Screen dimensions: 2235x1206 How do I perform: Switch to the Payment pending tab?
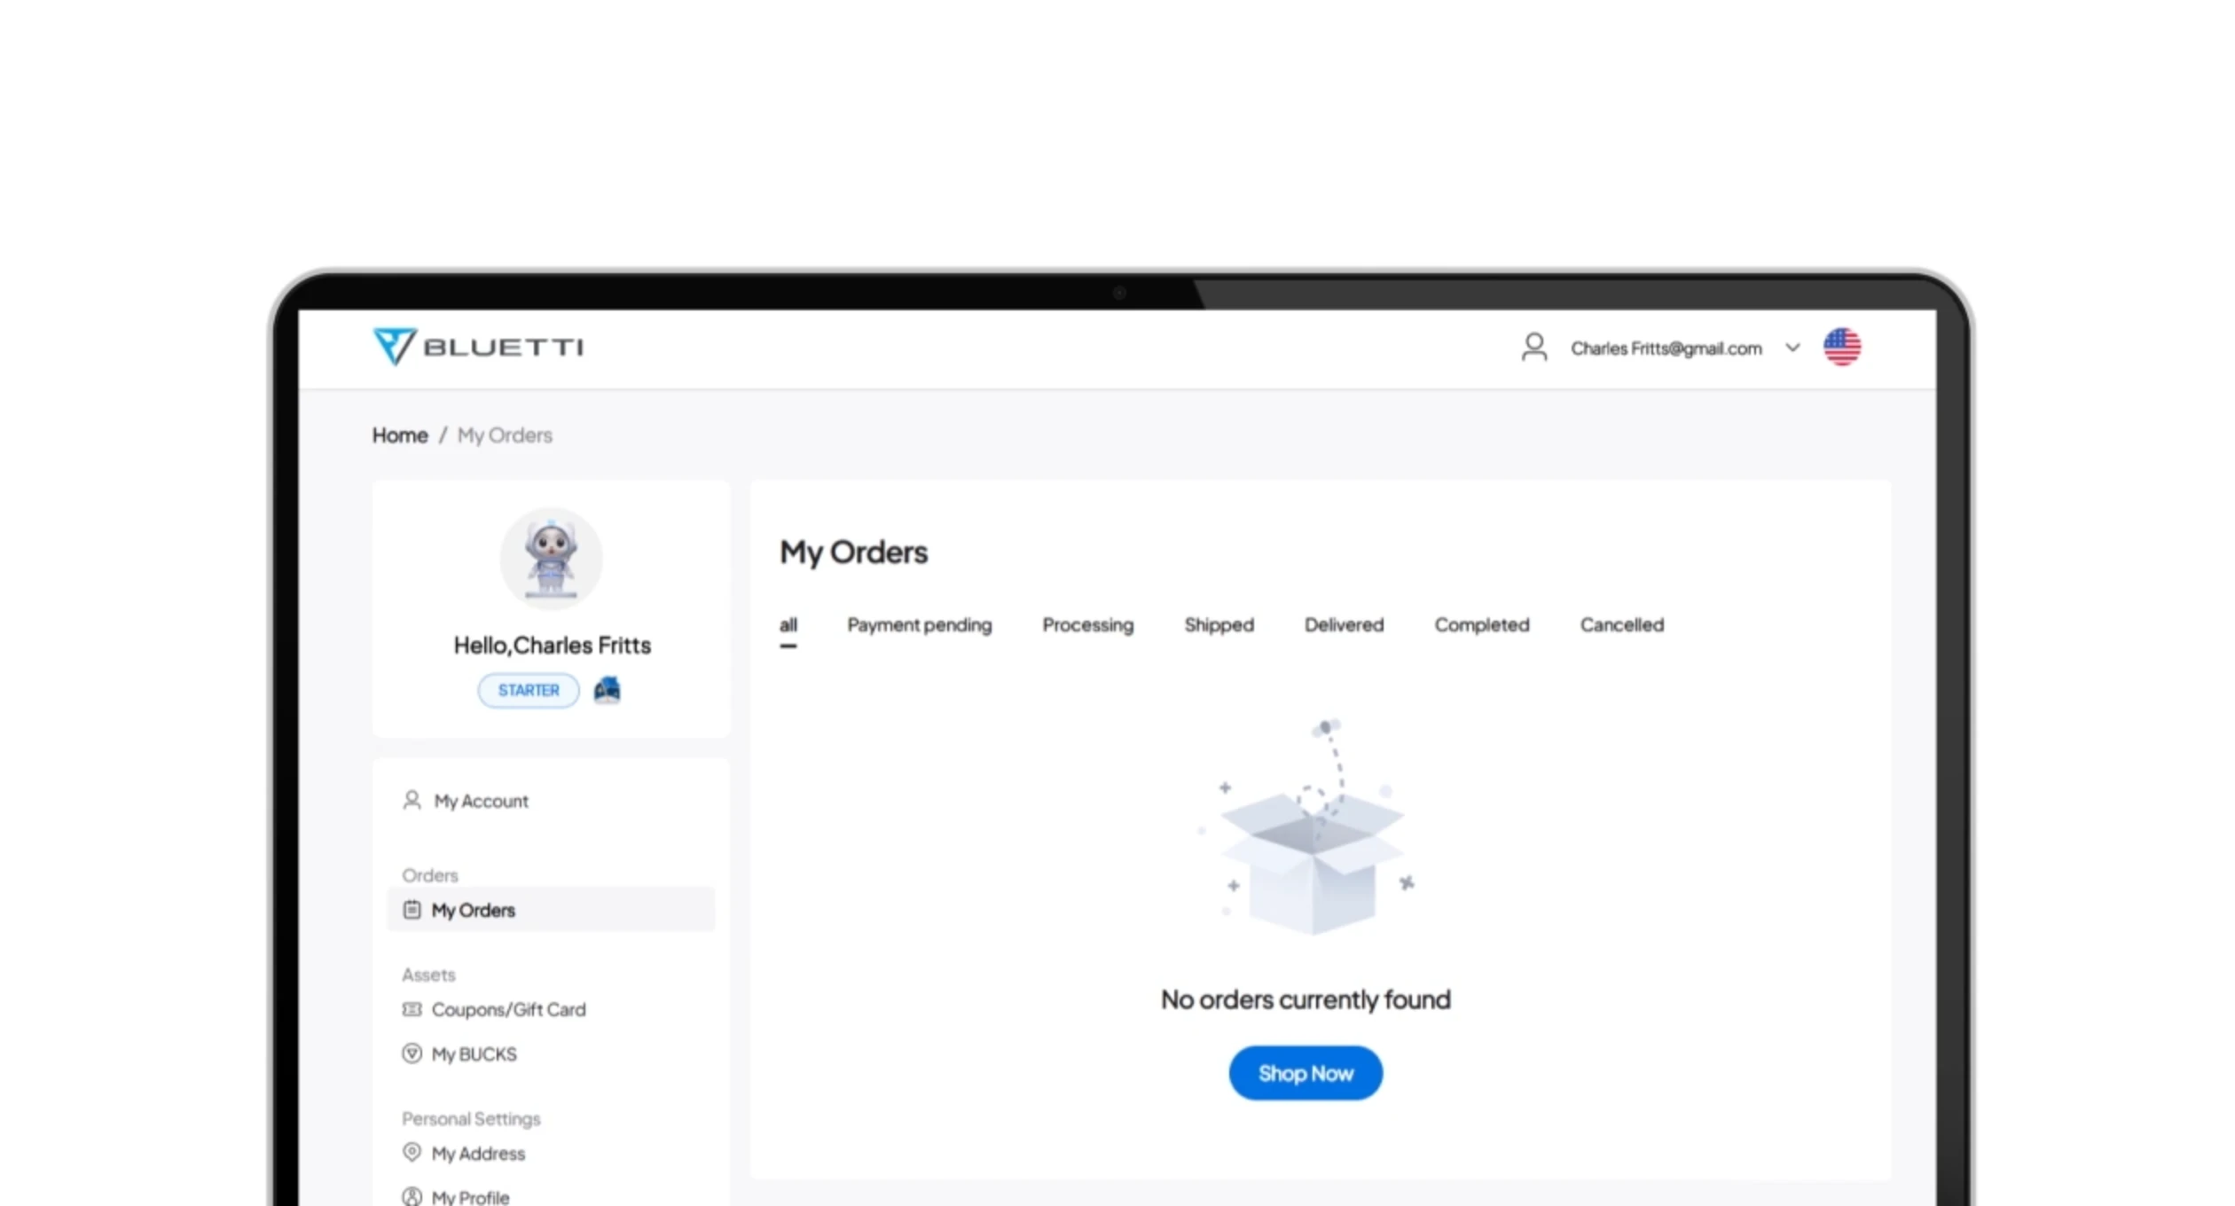(x=919, y=625)
